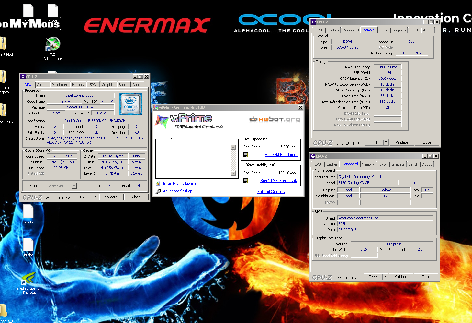The image size is (472, 323).
Task: Open the PI 3.3.2 legacy archive icon
Action: 3,77
